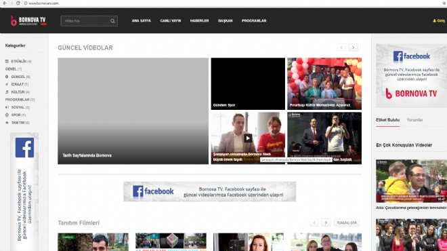Open the Kültür category link
The height and width of the screenshot is (251, 447).
point(20,92)
